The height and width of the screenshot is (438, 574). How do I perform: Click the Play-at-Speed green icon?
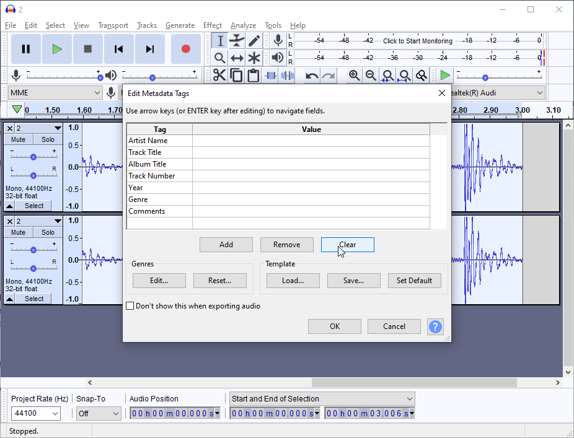pyautogui.click(x=445, y=76)
